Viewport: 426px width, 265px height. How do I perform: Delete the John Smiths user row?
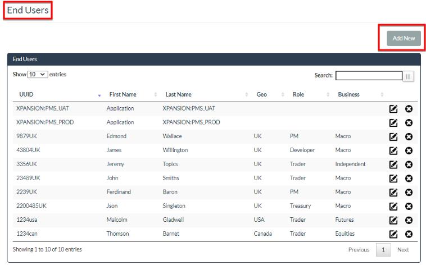(409, 179)
